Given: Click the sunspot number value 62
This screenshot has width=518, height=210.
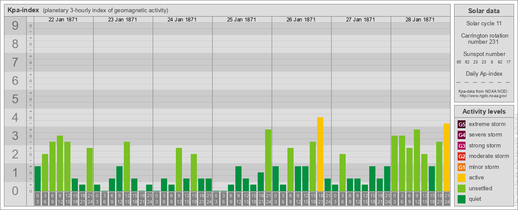Looking at the screenshot, I should [x=467, y=62].
